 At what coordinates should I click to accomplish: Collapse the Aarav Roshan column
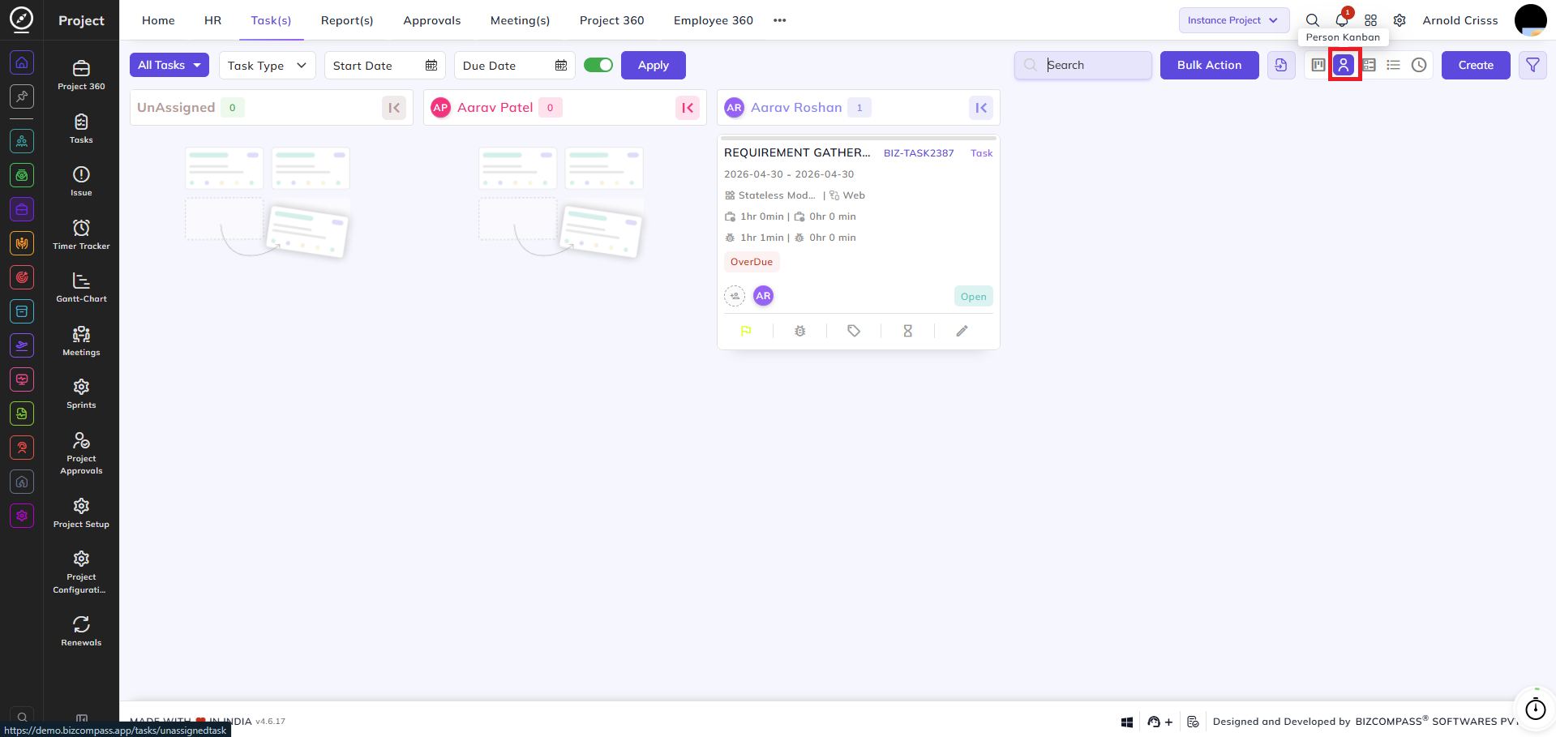click(981, 108)
